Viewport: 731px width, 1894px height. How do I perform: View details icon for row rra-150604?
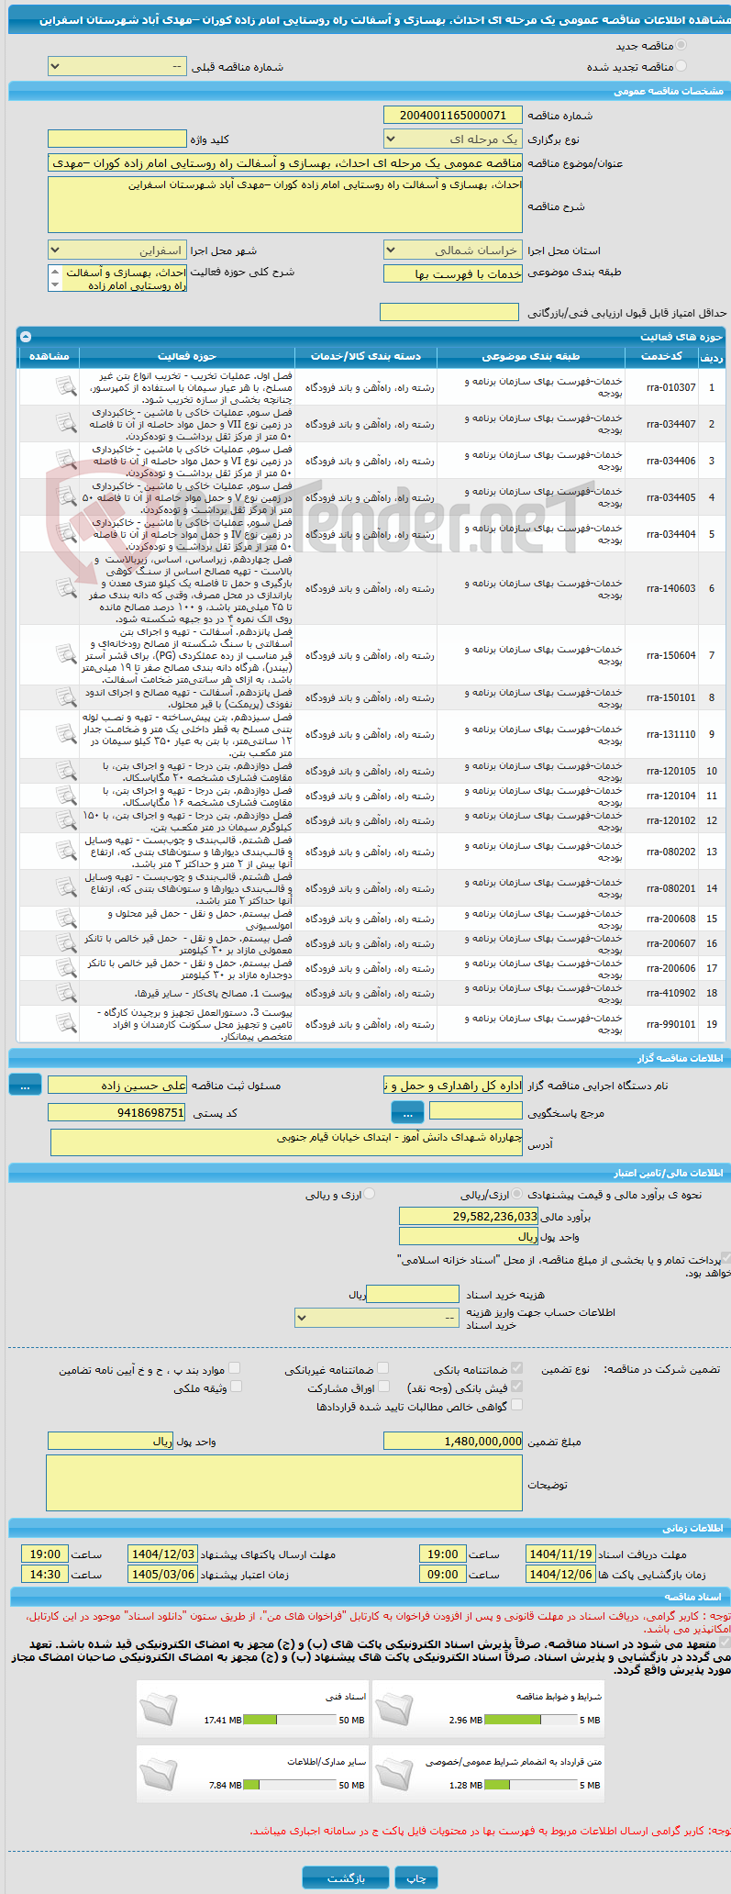(x=66, y=655)
